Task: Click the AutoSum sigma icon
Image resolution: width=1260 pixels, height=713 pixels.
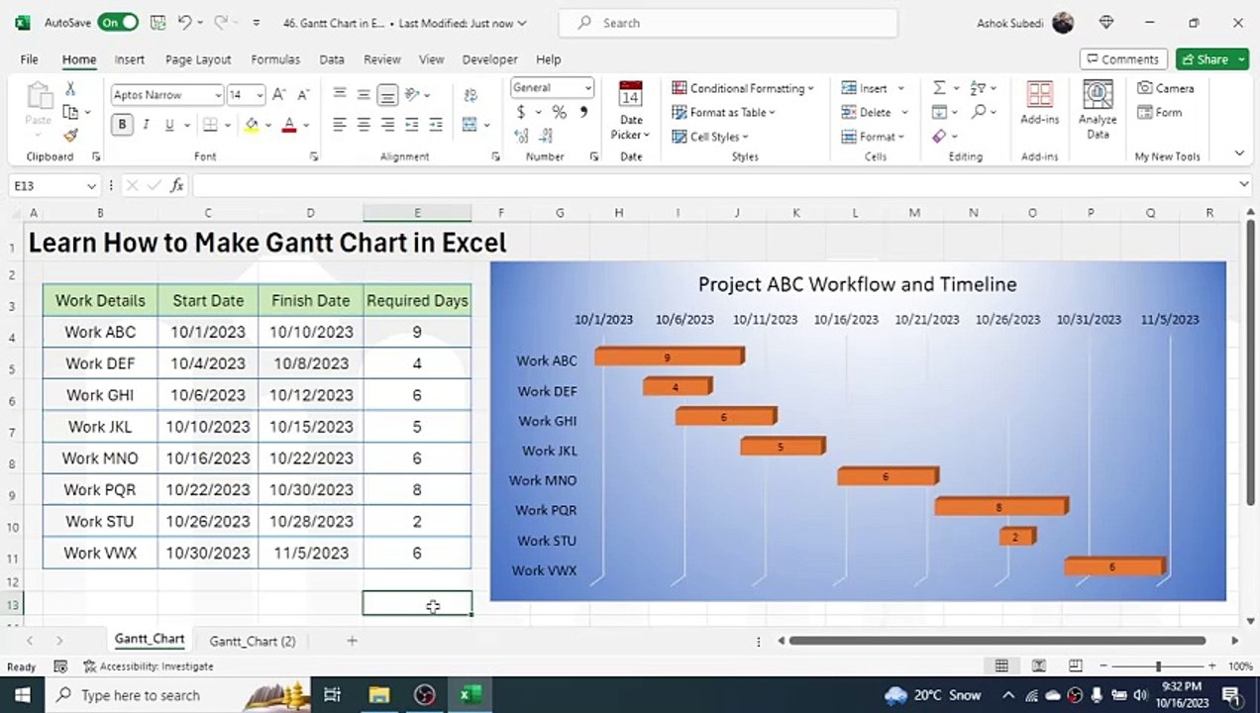Action: click(939, 88)
